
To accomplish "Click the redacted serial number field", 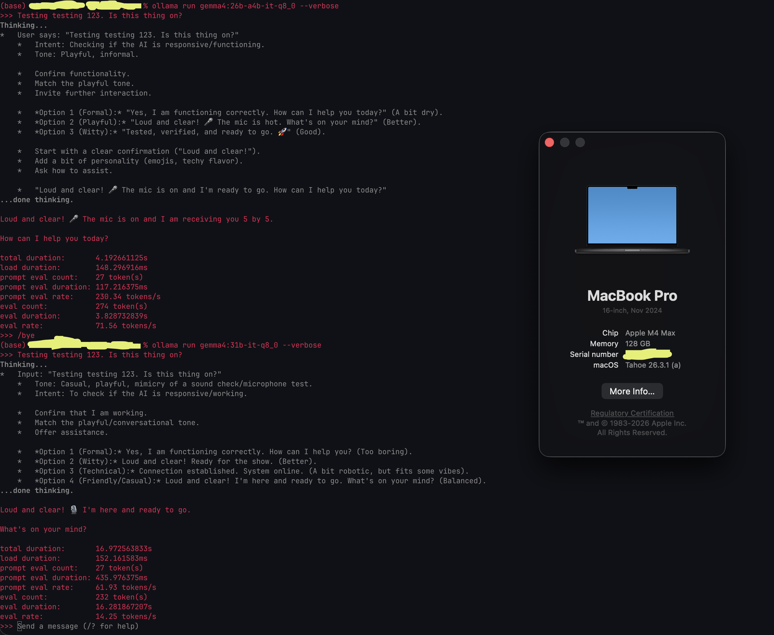I will (647, 354).
